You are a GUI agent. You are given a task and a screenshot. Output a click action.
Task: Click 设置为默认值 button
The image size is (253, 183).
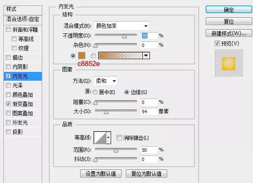tap(101, 174)
